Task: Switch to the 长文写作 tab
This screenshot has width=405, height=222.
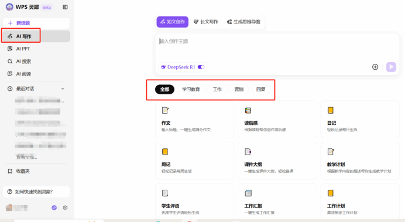Action: point(206,22)
